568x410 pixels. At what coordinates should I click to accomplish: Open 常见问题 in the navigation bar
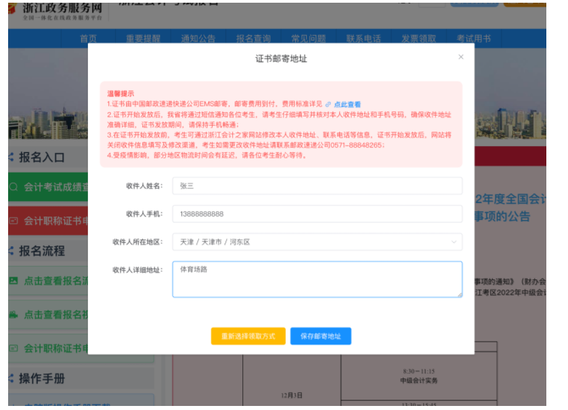[308, 39]
